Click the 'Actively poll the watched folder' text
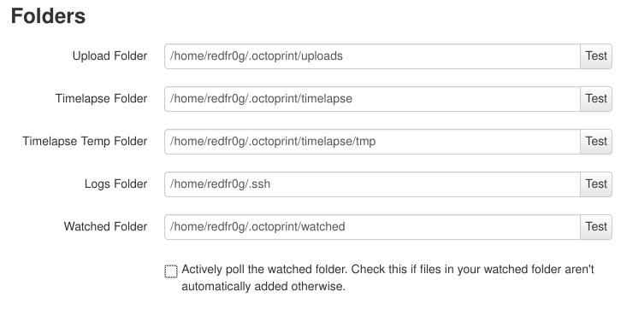This screenshot has height=309, width=621. tap(264, 270)
